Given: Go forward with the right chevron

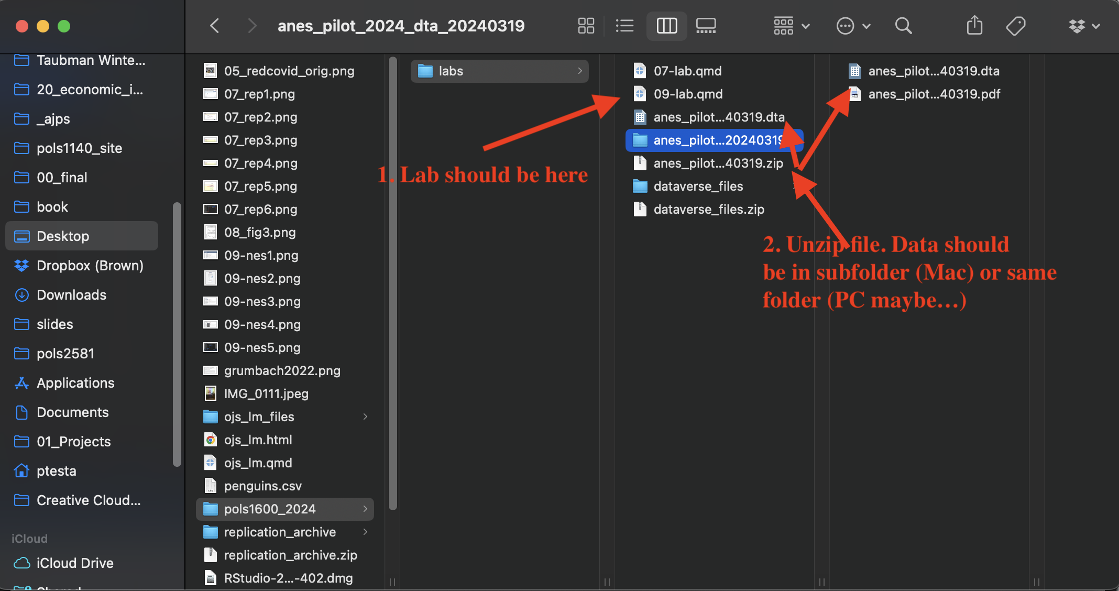Looking at the screenshot, I should [252, 26].
